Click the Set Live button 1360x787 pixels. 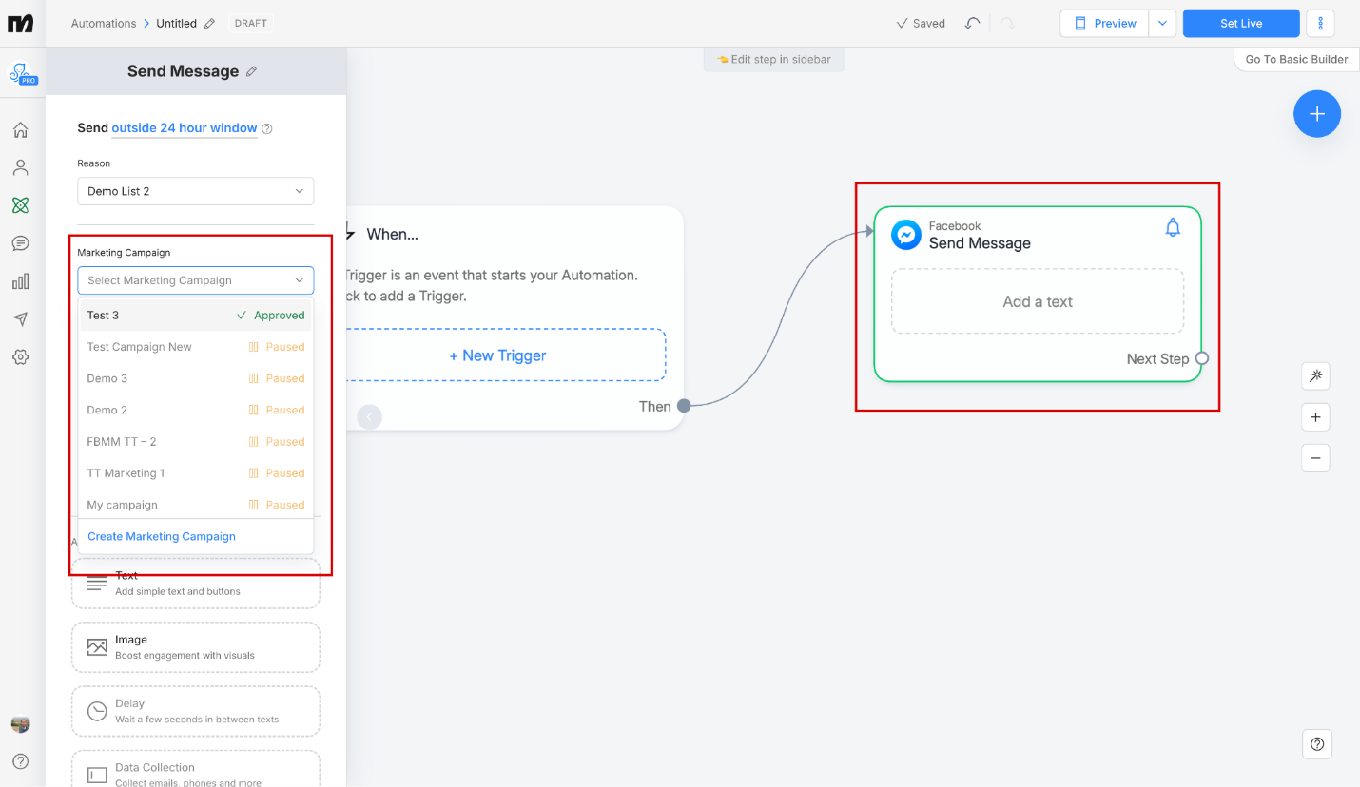1240,22
